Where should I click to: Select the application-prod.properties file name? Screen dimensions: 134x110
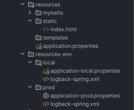tap(85, 96)
